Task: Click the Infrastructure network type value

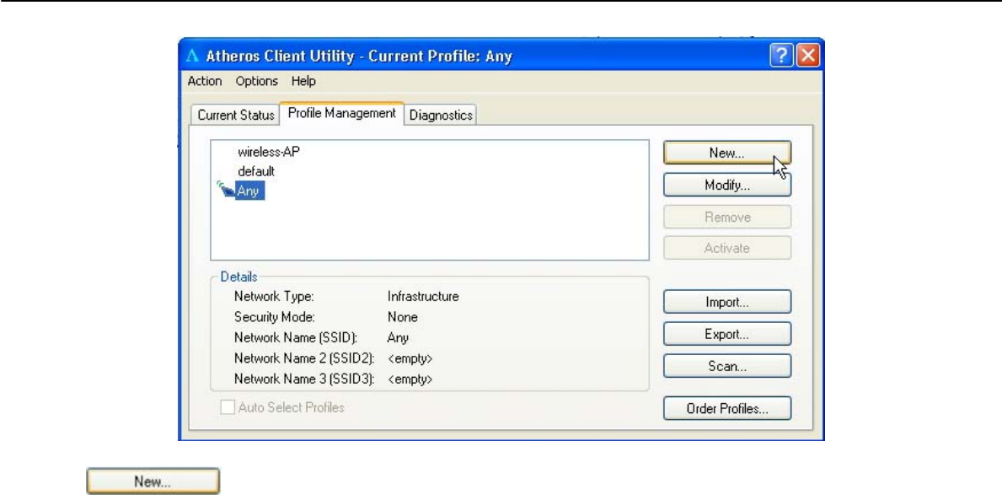Action: tap(423, 297)
